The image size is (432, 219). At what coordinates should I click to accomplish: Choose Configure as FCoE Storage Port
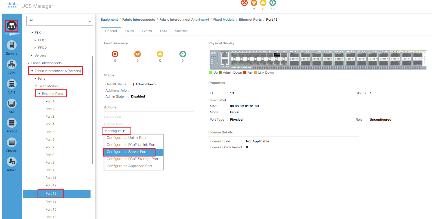(134, 159)
